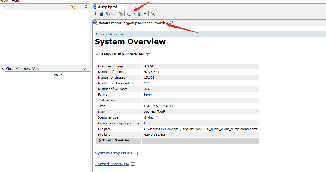Expand the Query Browser dropdown arrow

coord(145,14)
